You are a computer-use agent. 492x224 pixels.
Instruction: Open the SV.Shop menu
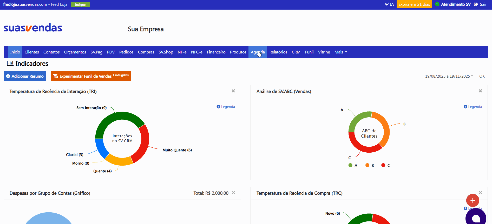point(166,52)
